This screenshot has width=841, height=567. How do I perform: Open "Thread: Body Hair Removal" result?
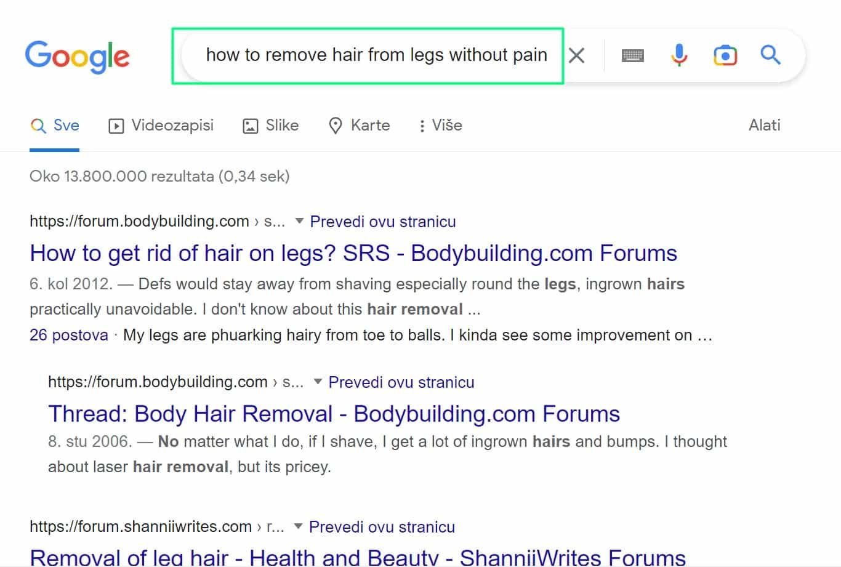(x=334, y=414)
